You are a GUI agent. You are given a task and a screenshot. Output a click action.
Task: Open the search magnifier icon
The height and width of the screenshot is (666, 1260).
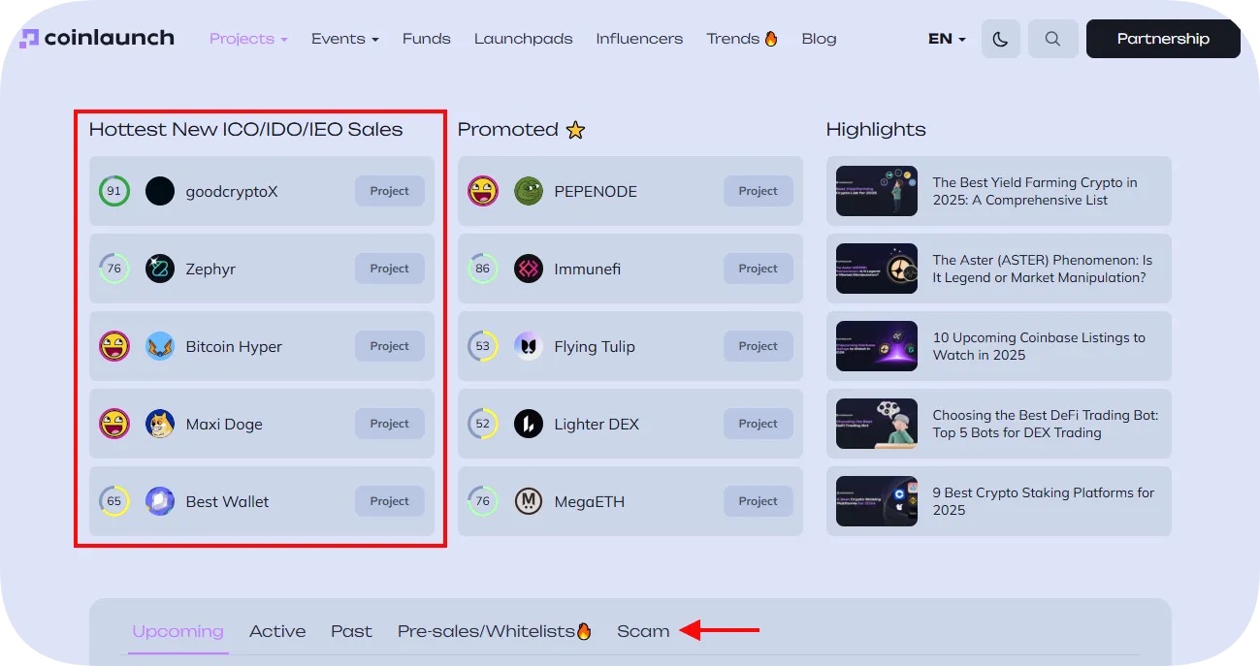[1052, 39]
